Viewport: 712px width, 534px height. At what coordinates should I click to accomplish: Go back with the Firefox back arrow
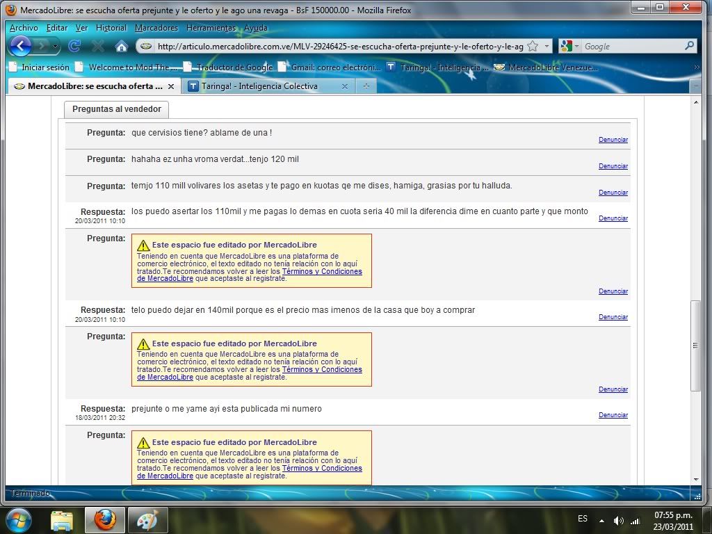click(x=20, y=46)
